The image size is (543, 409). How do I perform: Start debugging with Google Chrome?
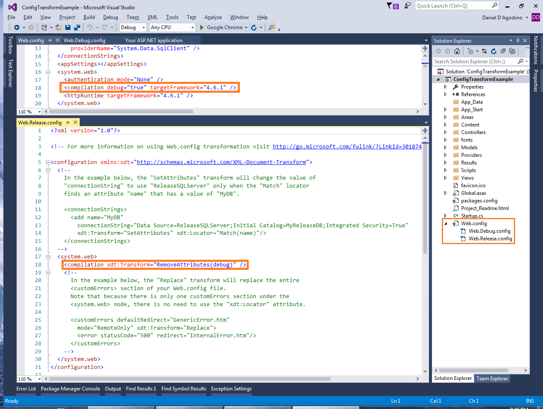click(x=223, y=27)
